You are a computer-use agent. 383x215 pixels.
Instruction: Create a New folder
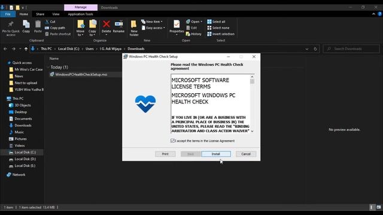(x=134, y=29)
